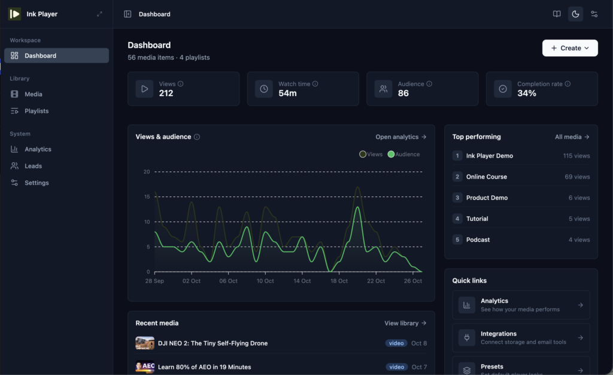Screen dimensions: 613x375
Task: Click the Analytics bar chart icon in sidebar
Action: pos(14,149)
